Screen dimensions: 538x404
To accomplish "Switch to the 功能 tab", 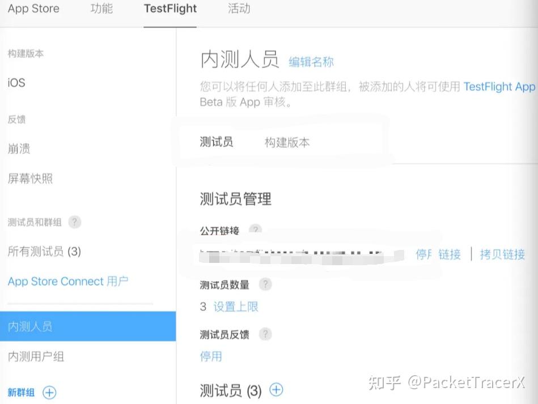I will point(101,8).
